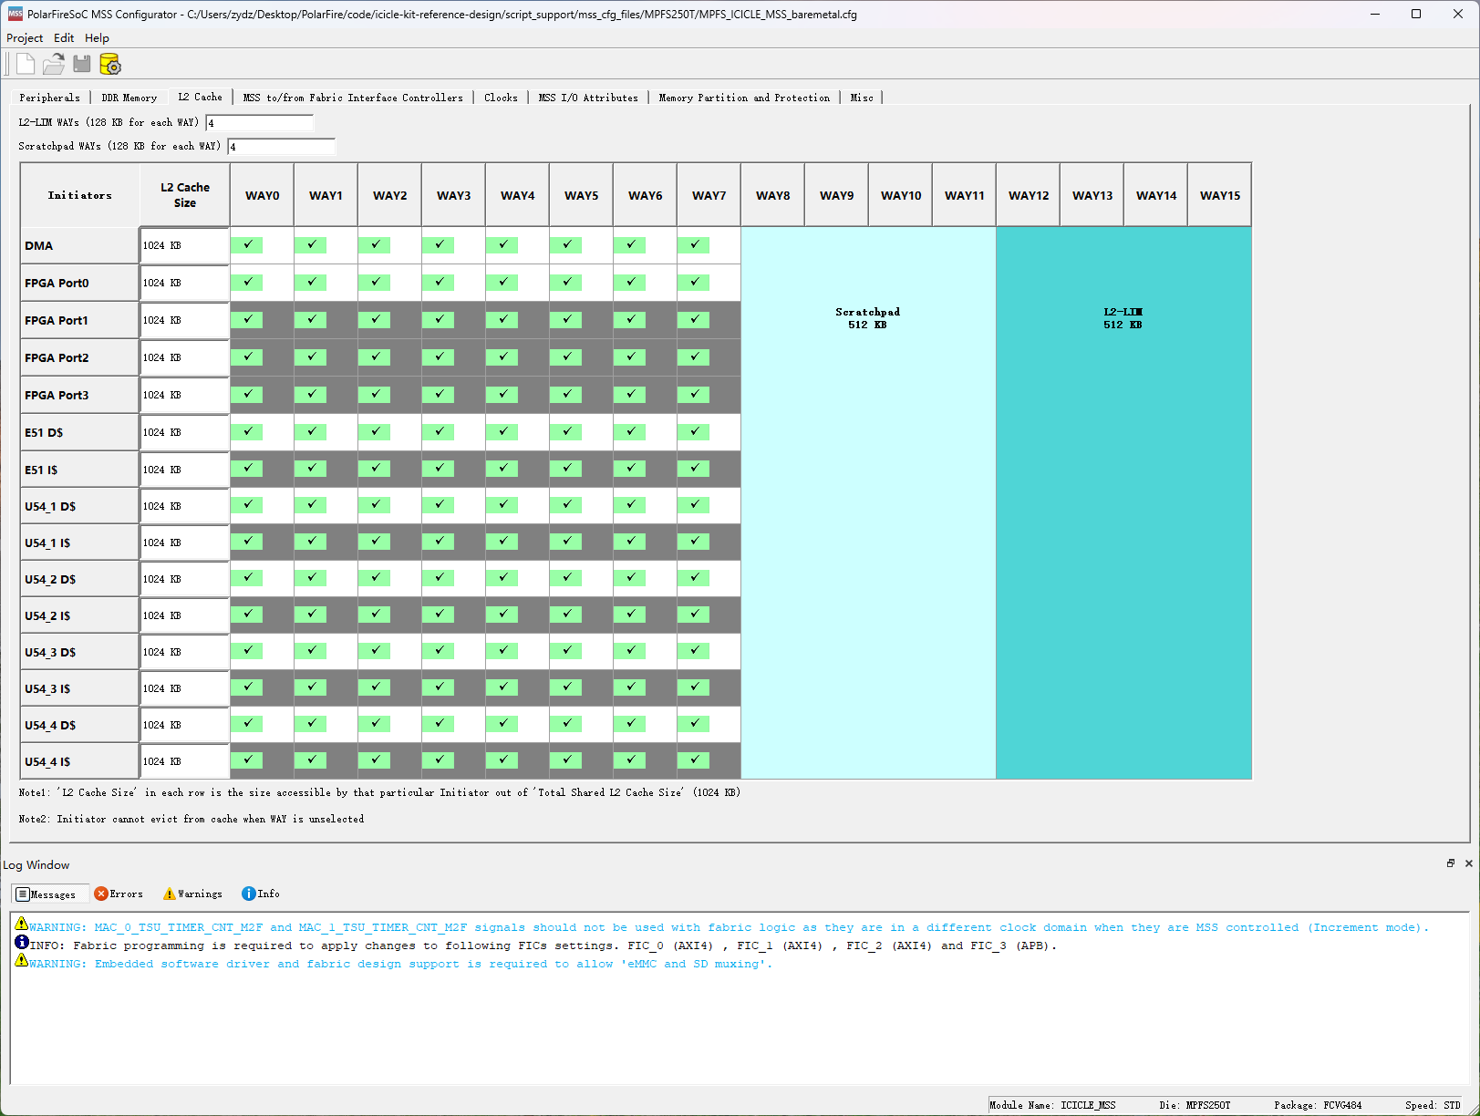
Task: Open Memory Partition and Protection tab
Action: point(744,98)
